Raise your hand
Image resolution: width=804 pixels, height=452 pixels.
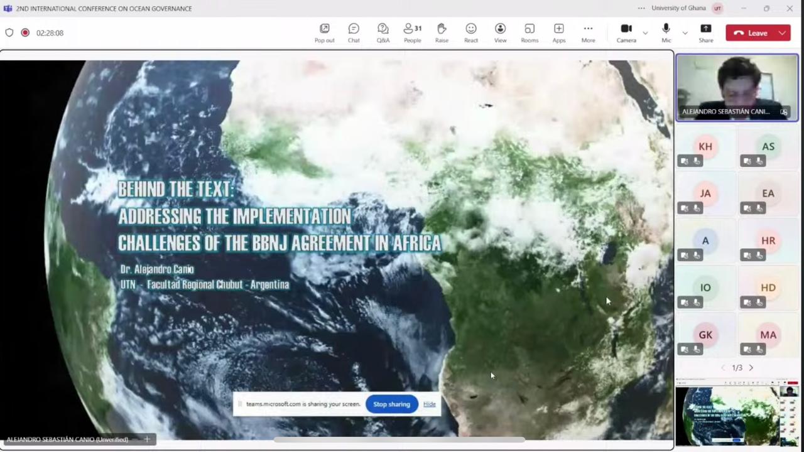tap(442, 33)
